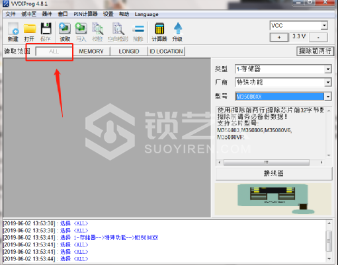Open the Language menu
This screenshot has width=338, height=265.
[x=147, y=14]
